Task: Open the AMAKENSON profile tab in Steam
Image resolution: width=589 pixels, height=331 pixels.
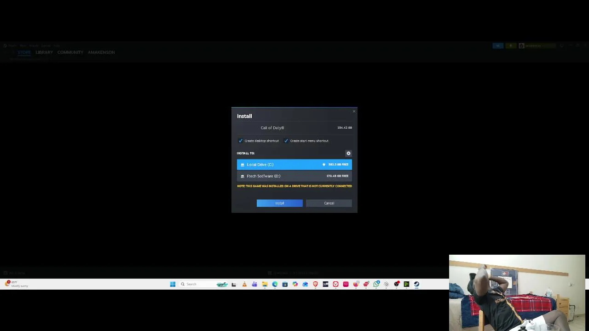Action: 101,52
